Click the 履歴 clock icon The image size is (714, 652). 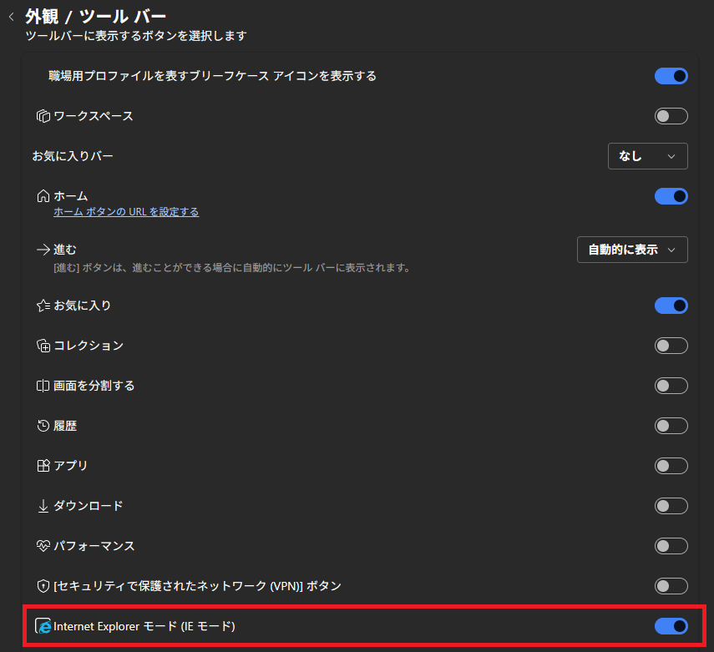(x=43, y=426)
